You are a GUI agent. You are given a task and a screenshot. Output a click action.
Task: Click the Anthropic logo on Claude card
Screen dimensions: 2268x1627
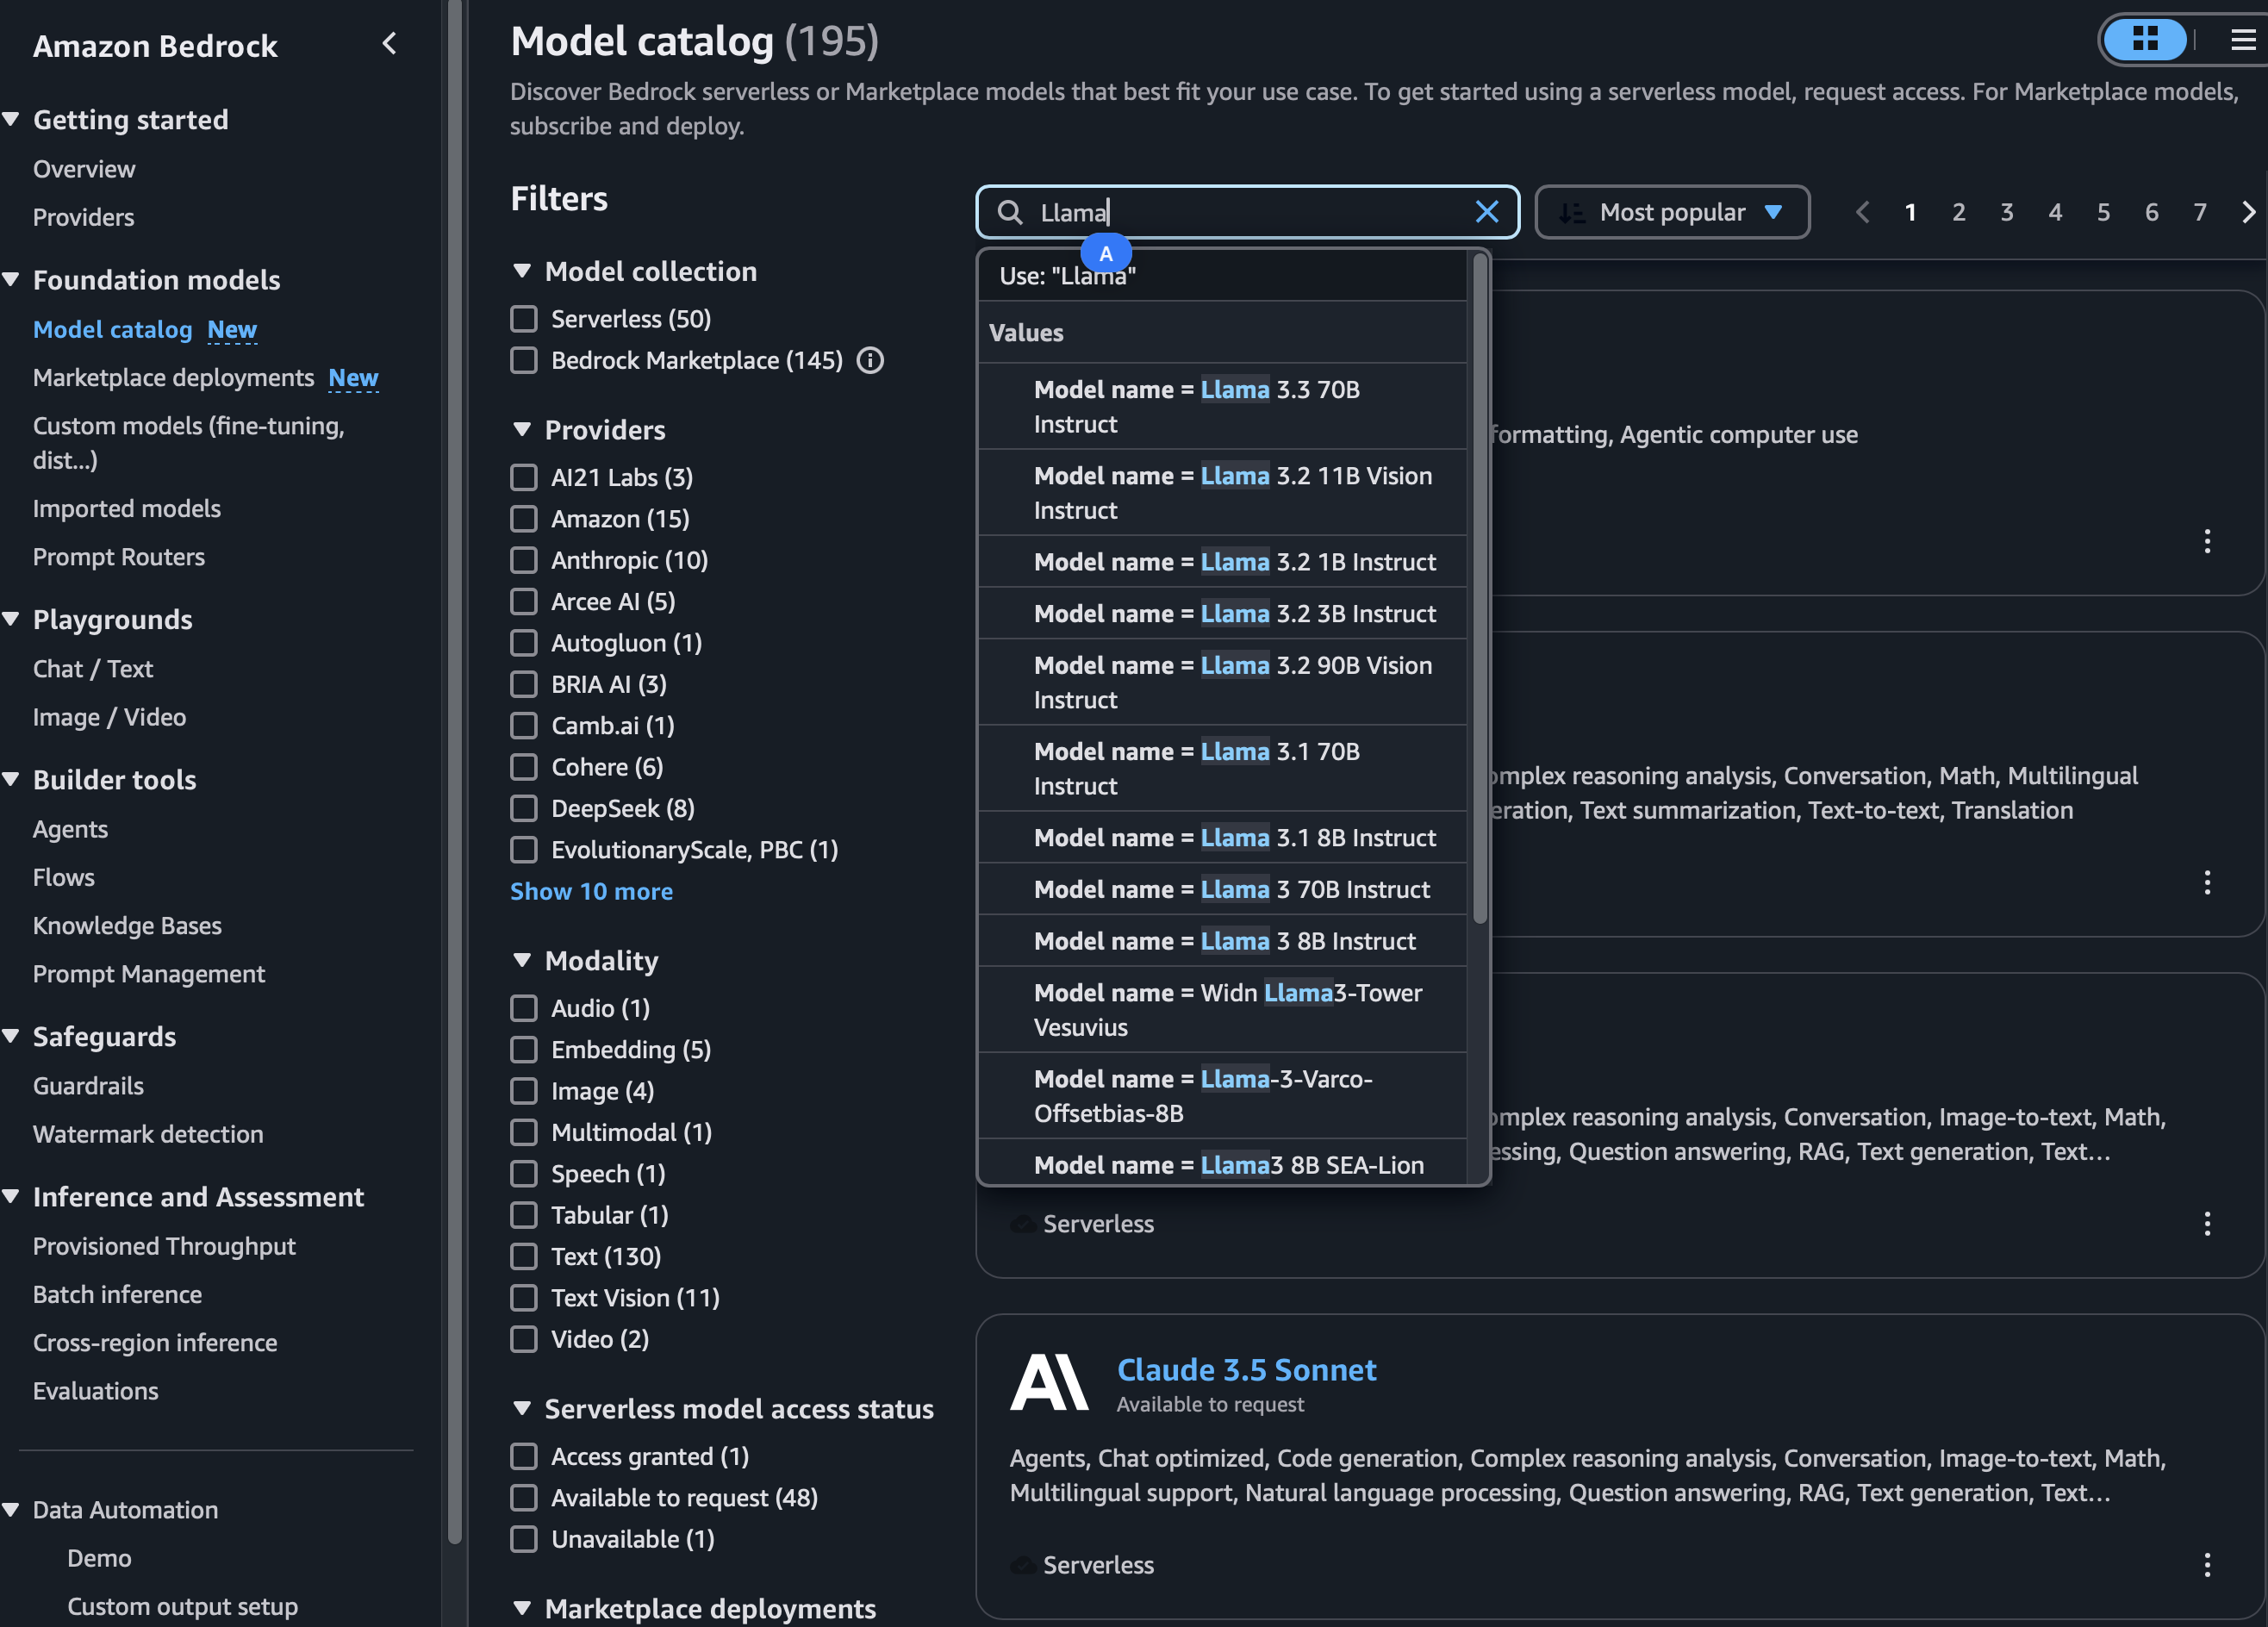(x=1049, y=1382)
